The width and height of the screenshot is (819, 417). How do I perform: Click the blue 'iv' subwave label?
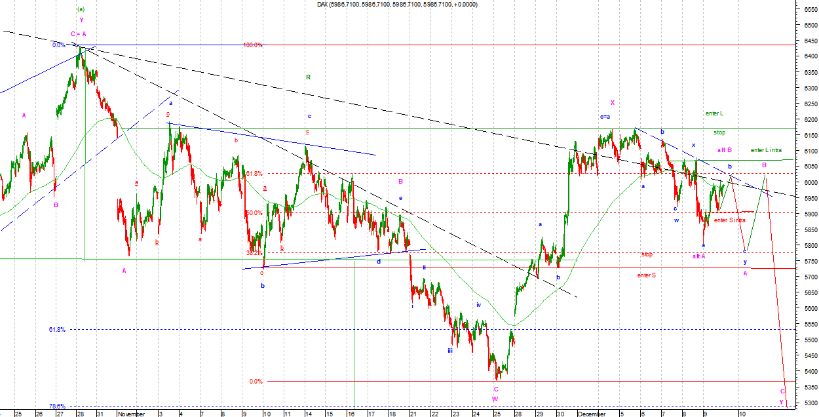[x=478, y=305]
